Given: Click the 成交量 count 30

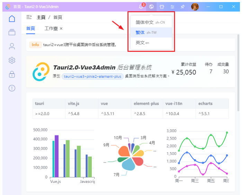Looking at the screenshot, I should pyautogui.click(x=226, y=71).
